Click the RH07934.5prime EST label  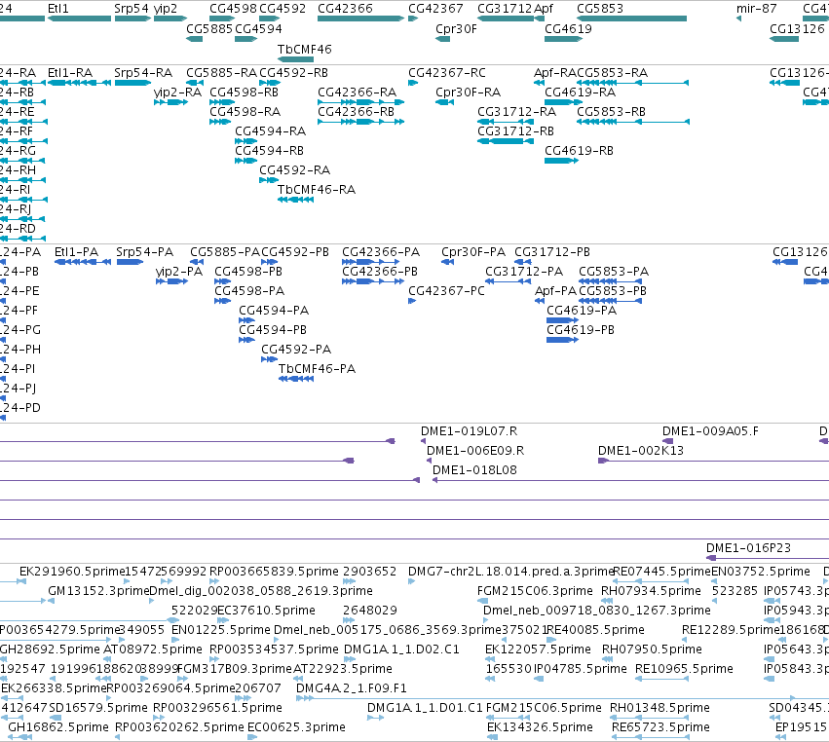tap(652, 591)
